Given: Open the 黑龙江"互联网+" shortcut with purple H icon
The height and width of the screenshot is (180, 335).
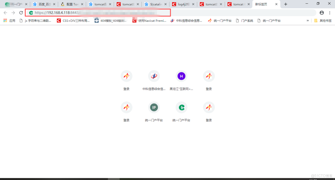Looking at the screenshot, I should (181, 80).
